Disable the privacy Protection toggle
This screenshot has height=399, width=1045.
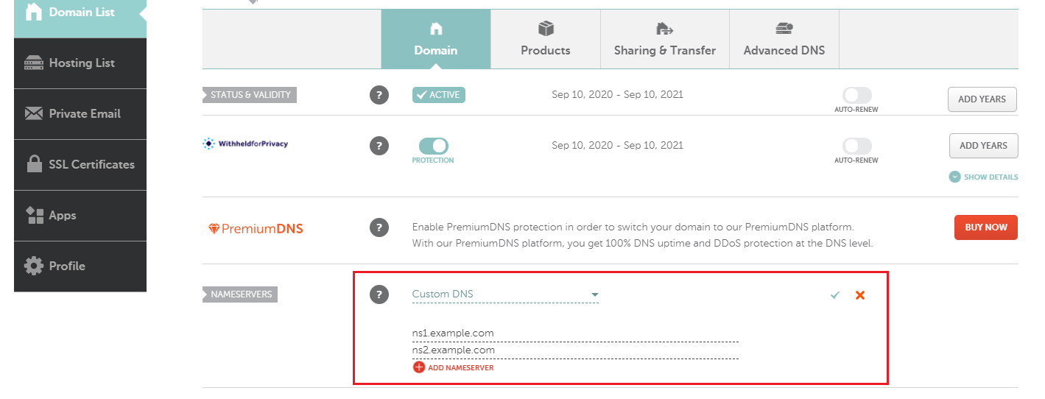(433, 146)
